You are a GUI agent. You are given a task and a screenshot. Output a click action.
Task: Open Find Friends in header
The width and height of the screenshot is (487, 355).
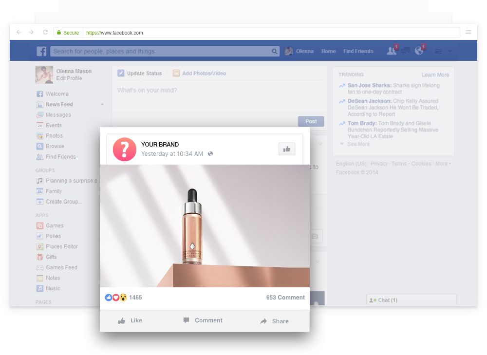(x=358, y=51)
